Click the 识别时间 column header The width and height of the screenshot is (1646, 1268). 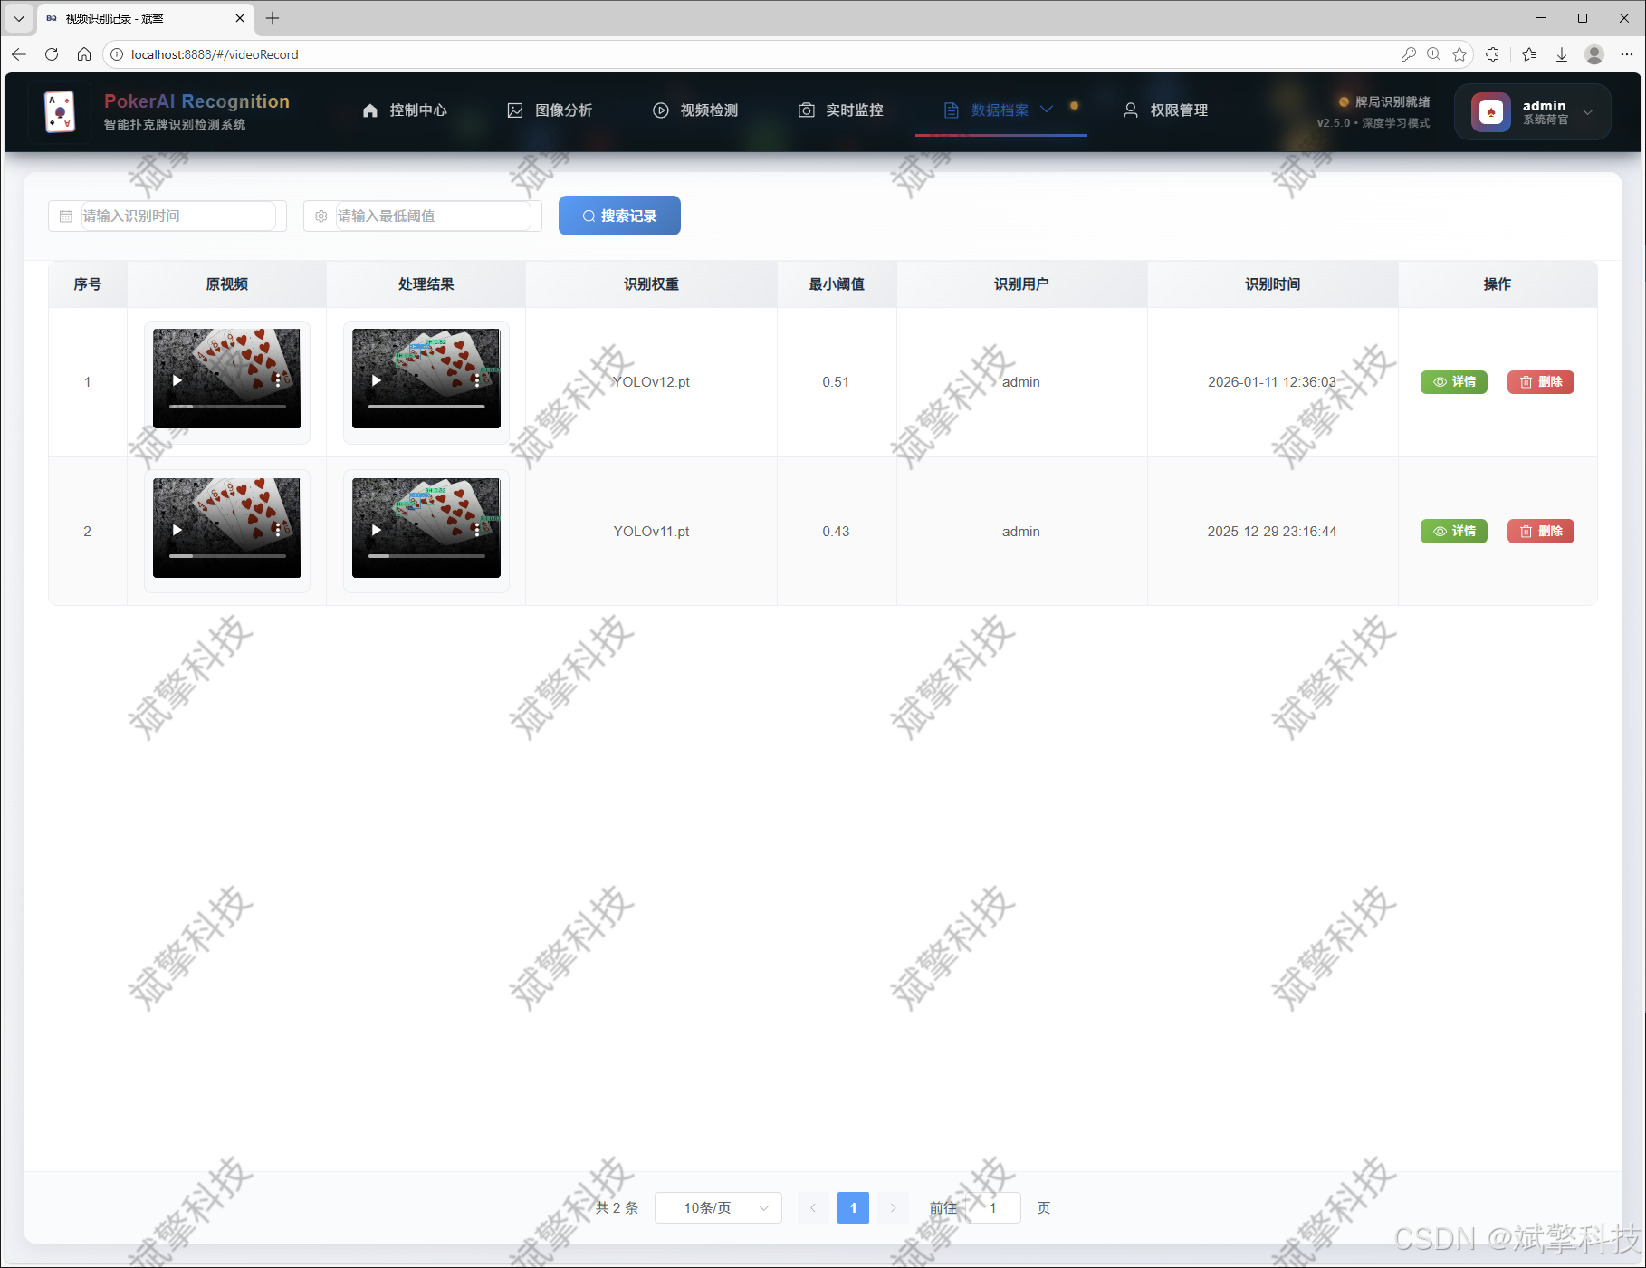click(1272, 284)
